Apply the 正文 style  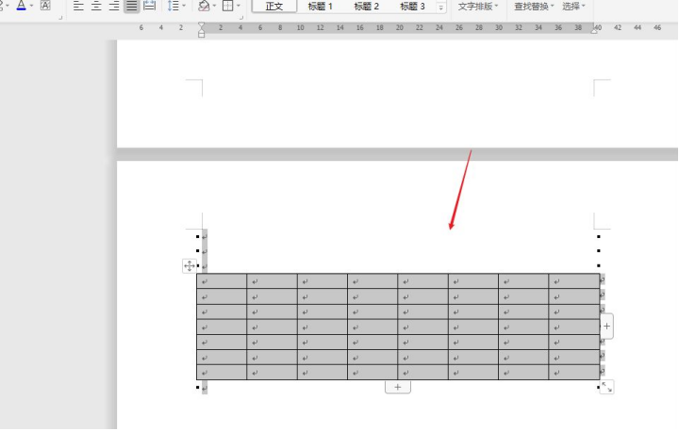[x=274, y=7]
